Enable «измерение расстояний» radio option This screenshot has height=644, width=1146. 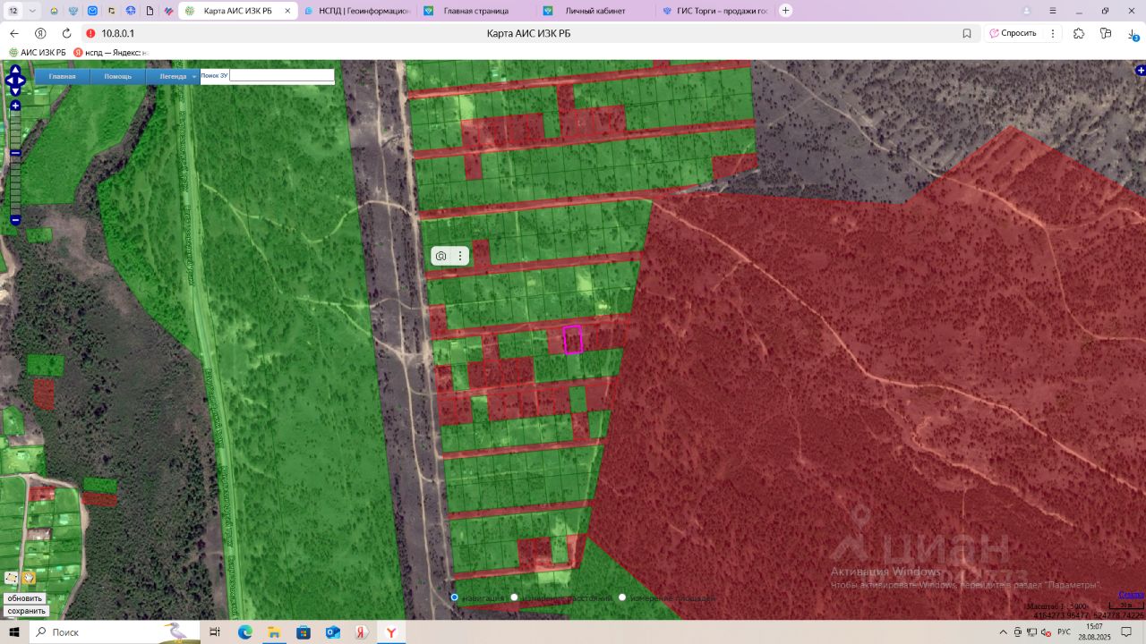point(515,597)
